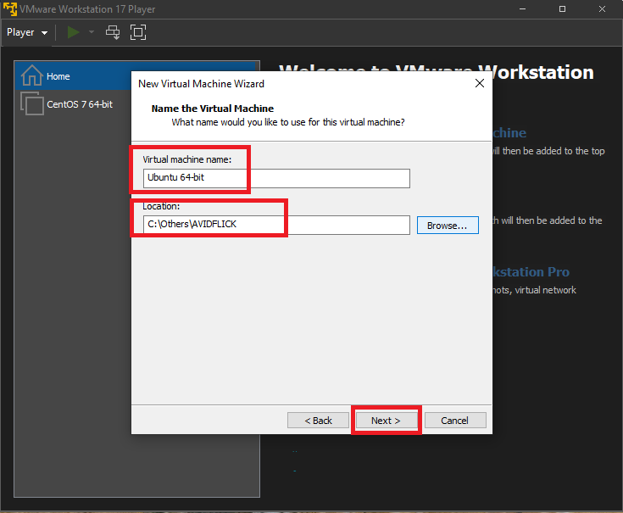Select the Home entry in the library
The width and height of the screenshot is (623, 513).
click(58, 76)
